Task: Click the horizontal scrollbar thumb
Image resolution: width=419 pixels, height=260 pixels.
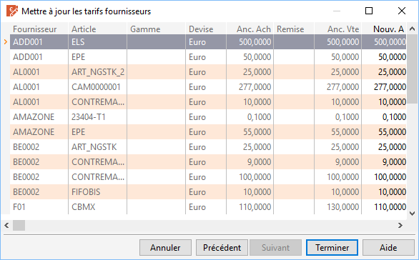Action: click(19, 226)
